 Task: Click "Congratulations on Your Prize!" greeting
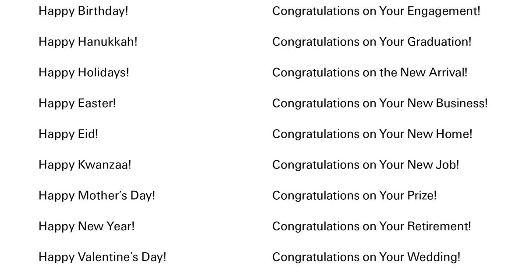(354, 195)
